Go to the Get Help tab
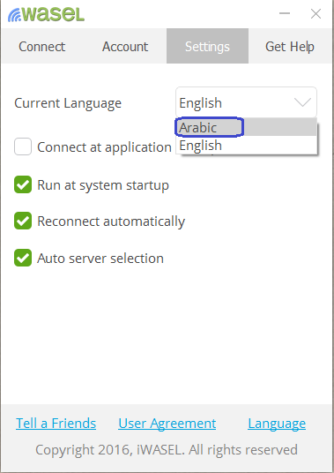Image resolution: width=334 pixels, height=473 pixels. coord(290,47)
